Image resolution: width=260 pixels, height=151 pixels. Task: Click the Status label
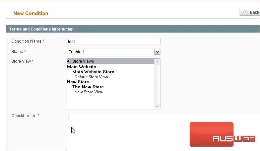click(17, 52)
